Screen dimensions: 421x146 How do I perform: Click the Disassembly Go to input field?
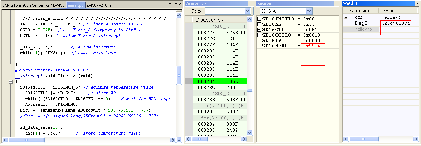[x=225, y=11]
